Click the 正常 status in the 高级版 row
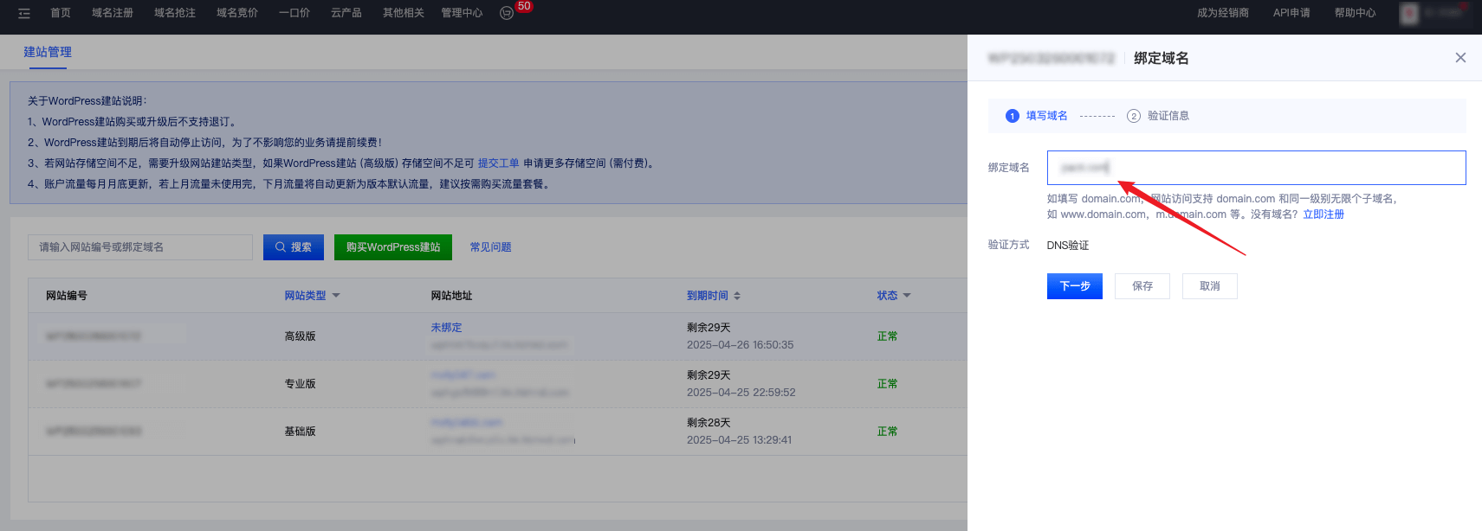 887,336
